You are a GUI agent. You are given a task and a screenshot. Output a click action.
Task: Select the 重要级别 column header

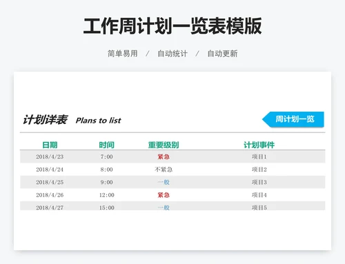(164, 145)
